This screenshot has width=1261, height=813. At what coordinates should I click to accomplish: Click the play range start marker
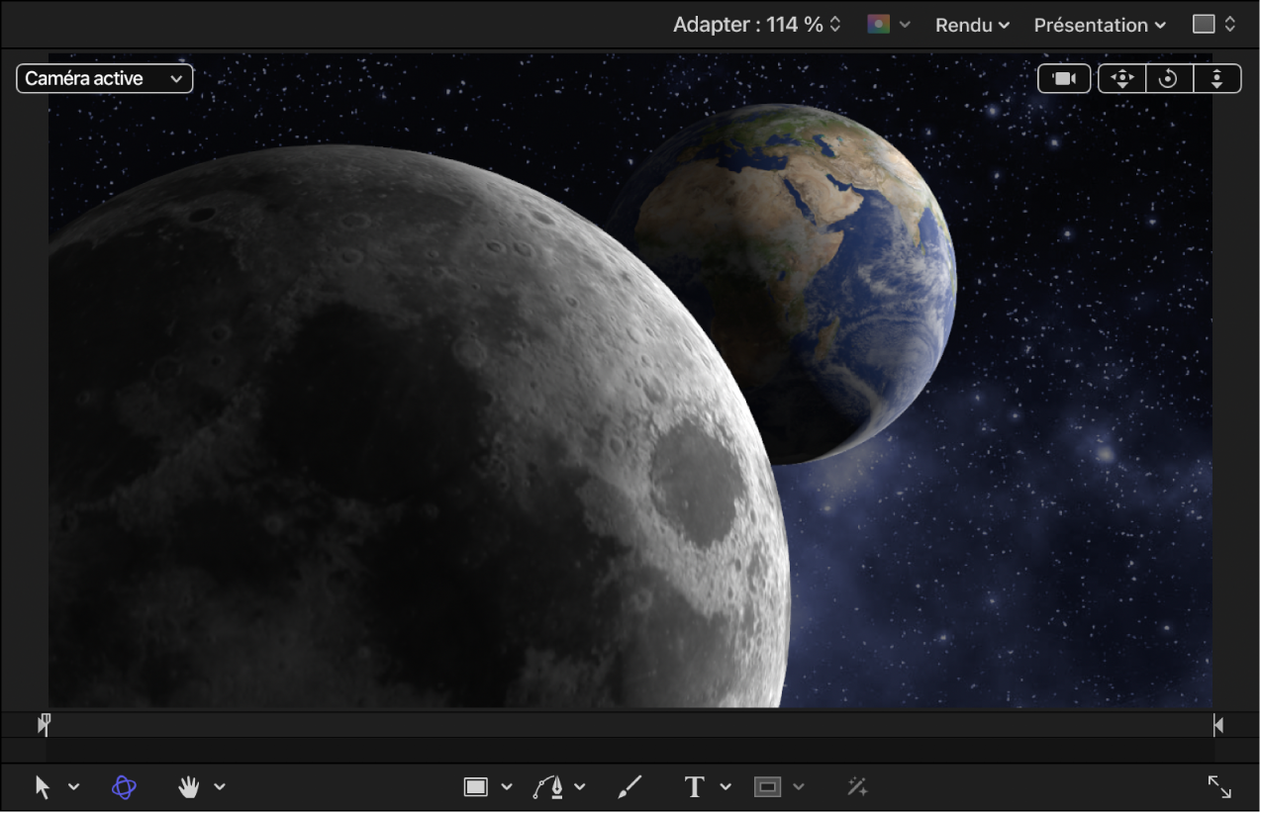[43, 725]
